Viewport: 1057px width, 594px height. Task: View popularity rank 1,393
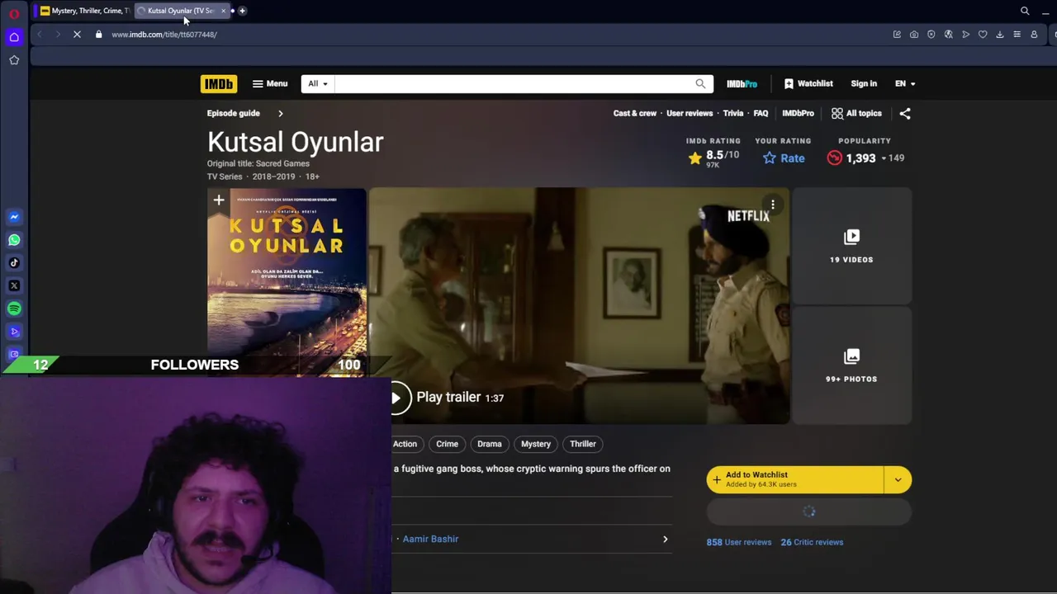865,158
